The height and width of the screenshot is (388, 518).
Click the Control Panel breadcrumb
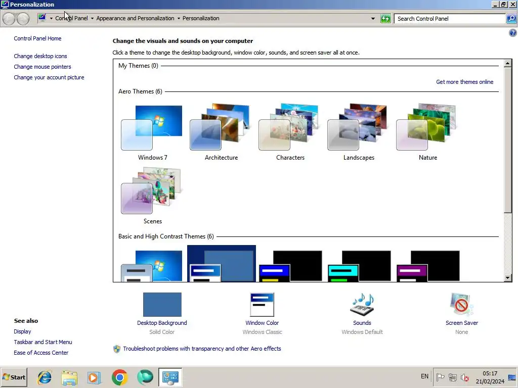point(71,18)
